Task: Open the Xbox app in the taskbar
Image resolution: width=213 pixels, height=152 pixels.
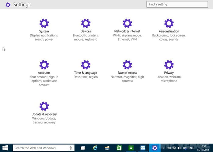Action: click(x=131, y=148)
